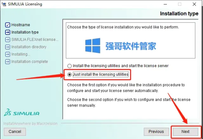Click the Installation complete step label
Image resolution: width=203 pixels, height=139 pixels.
29,62
